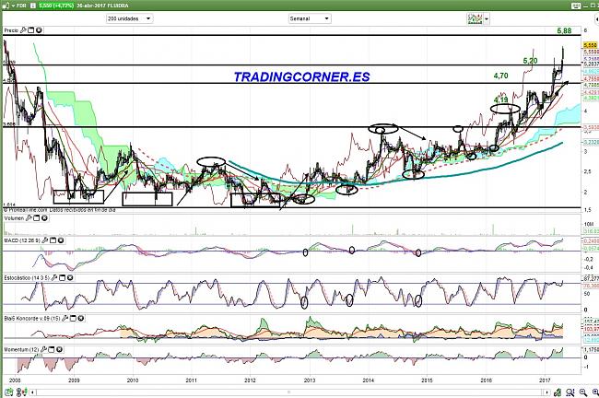Open Blai5 Koncorde wrench settings
Viewport: 599px width, 398px height.
point(65,318)
